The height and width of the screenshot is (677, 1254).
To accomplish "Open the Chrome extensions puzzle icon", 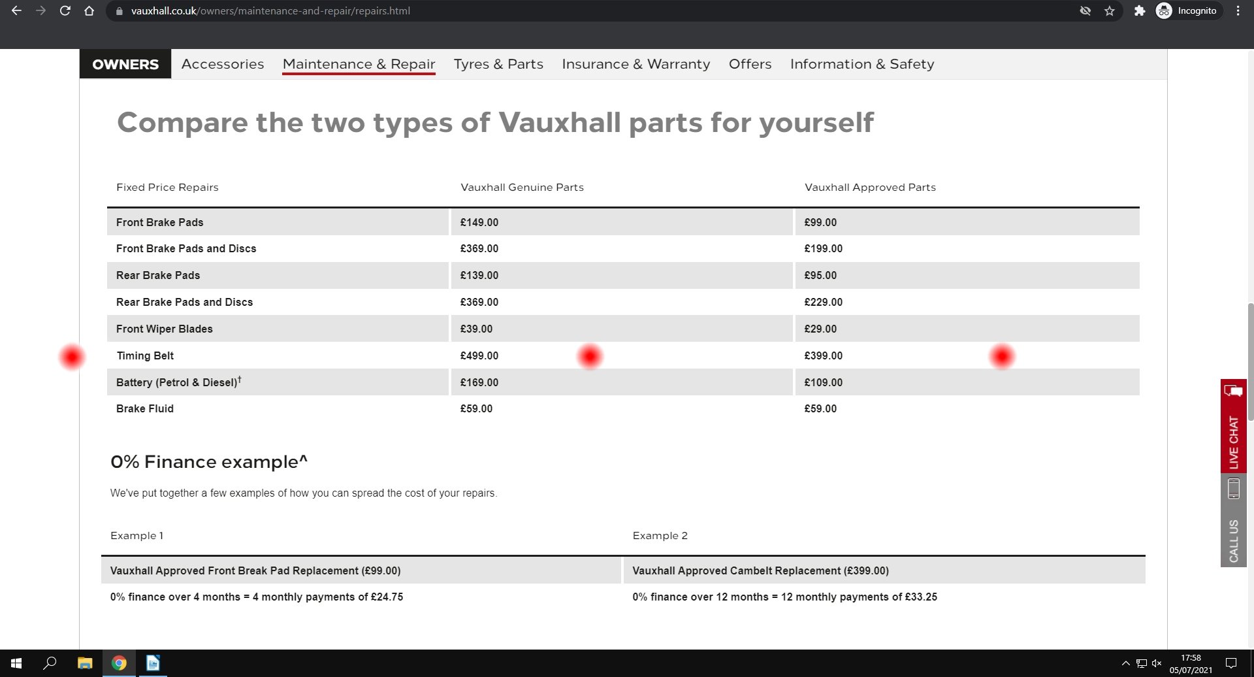I will [1140, 11].
